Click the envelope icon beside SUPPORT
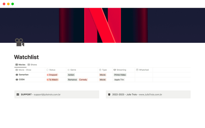The height and width of the screenshot is (128, 205). [17, 94]
